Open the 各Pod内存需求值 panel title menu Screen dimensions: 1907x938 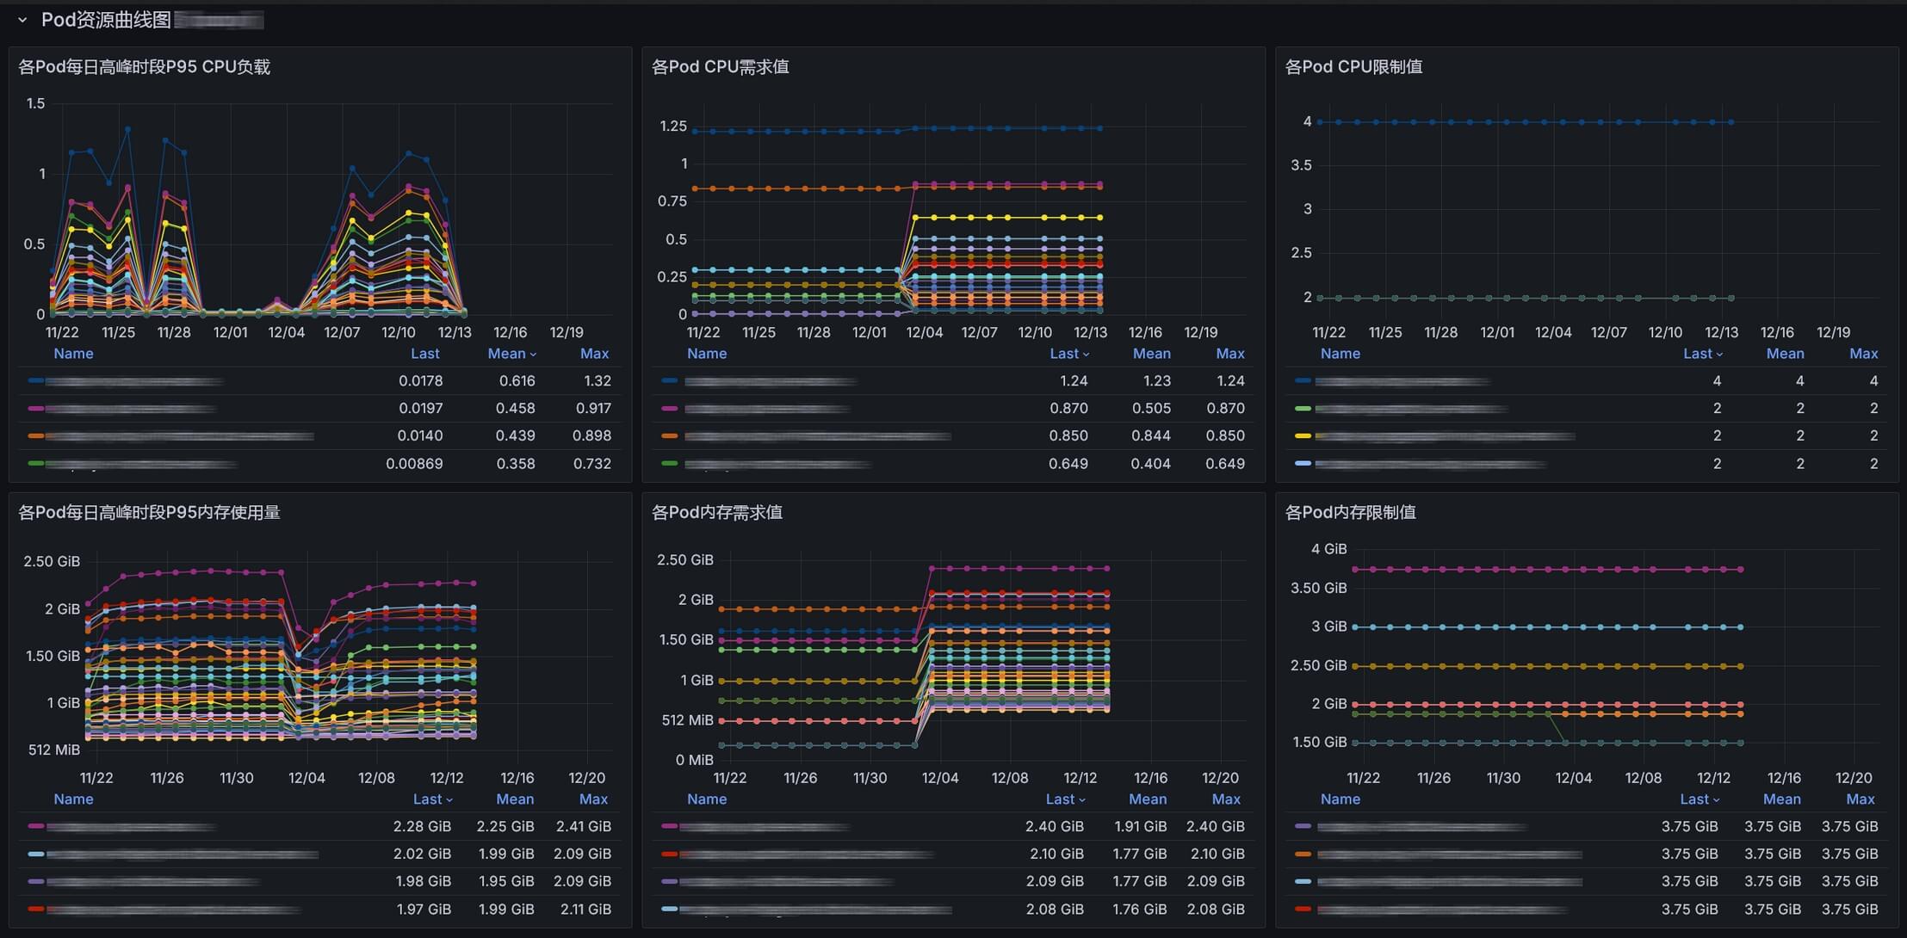(x=717, y=513)
